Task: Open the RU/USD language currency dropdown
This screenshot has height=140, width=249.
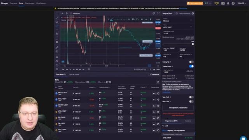Action: click(242, 3)
